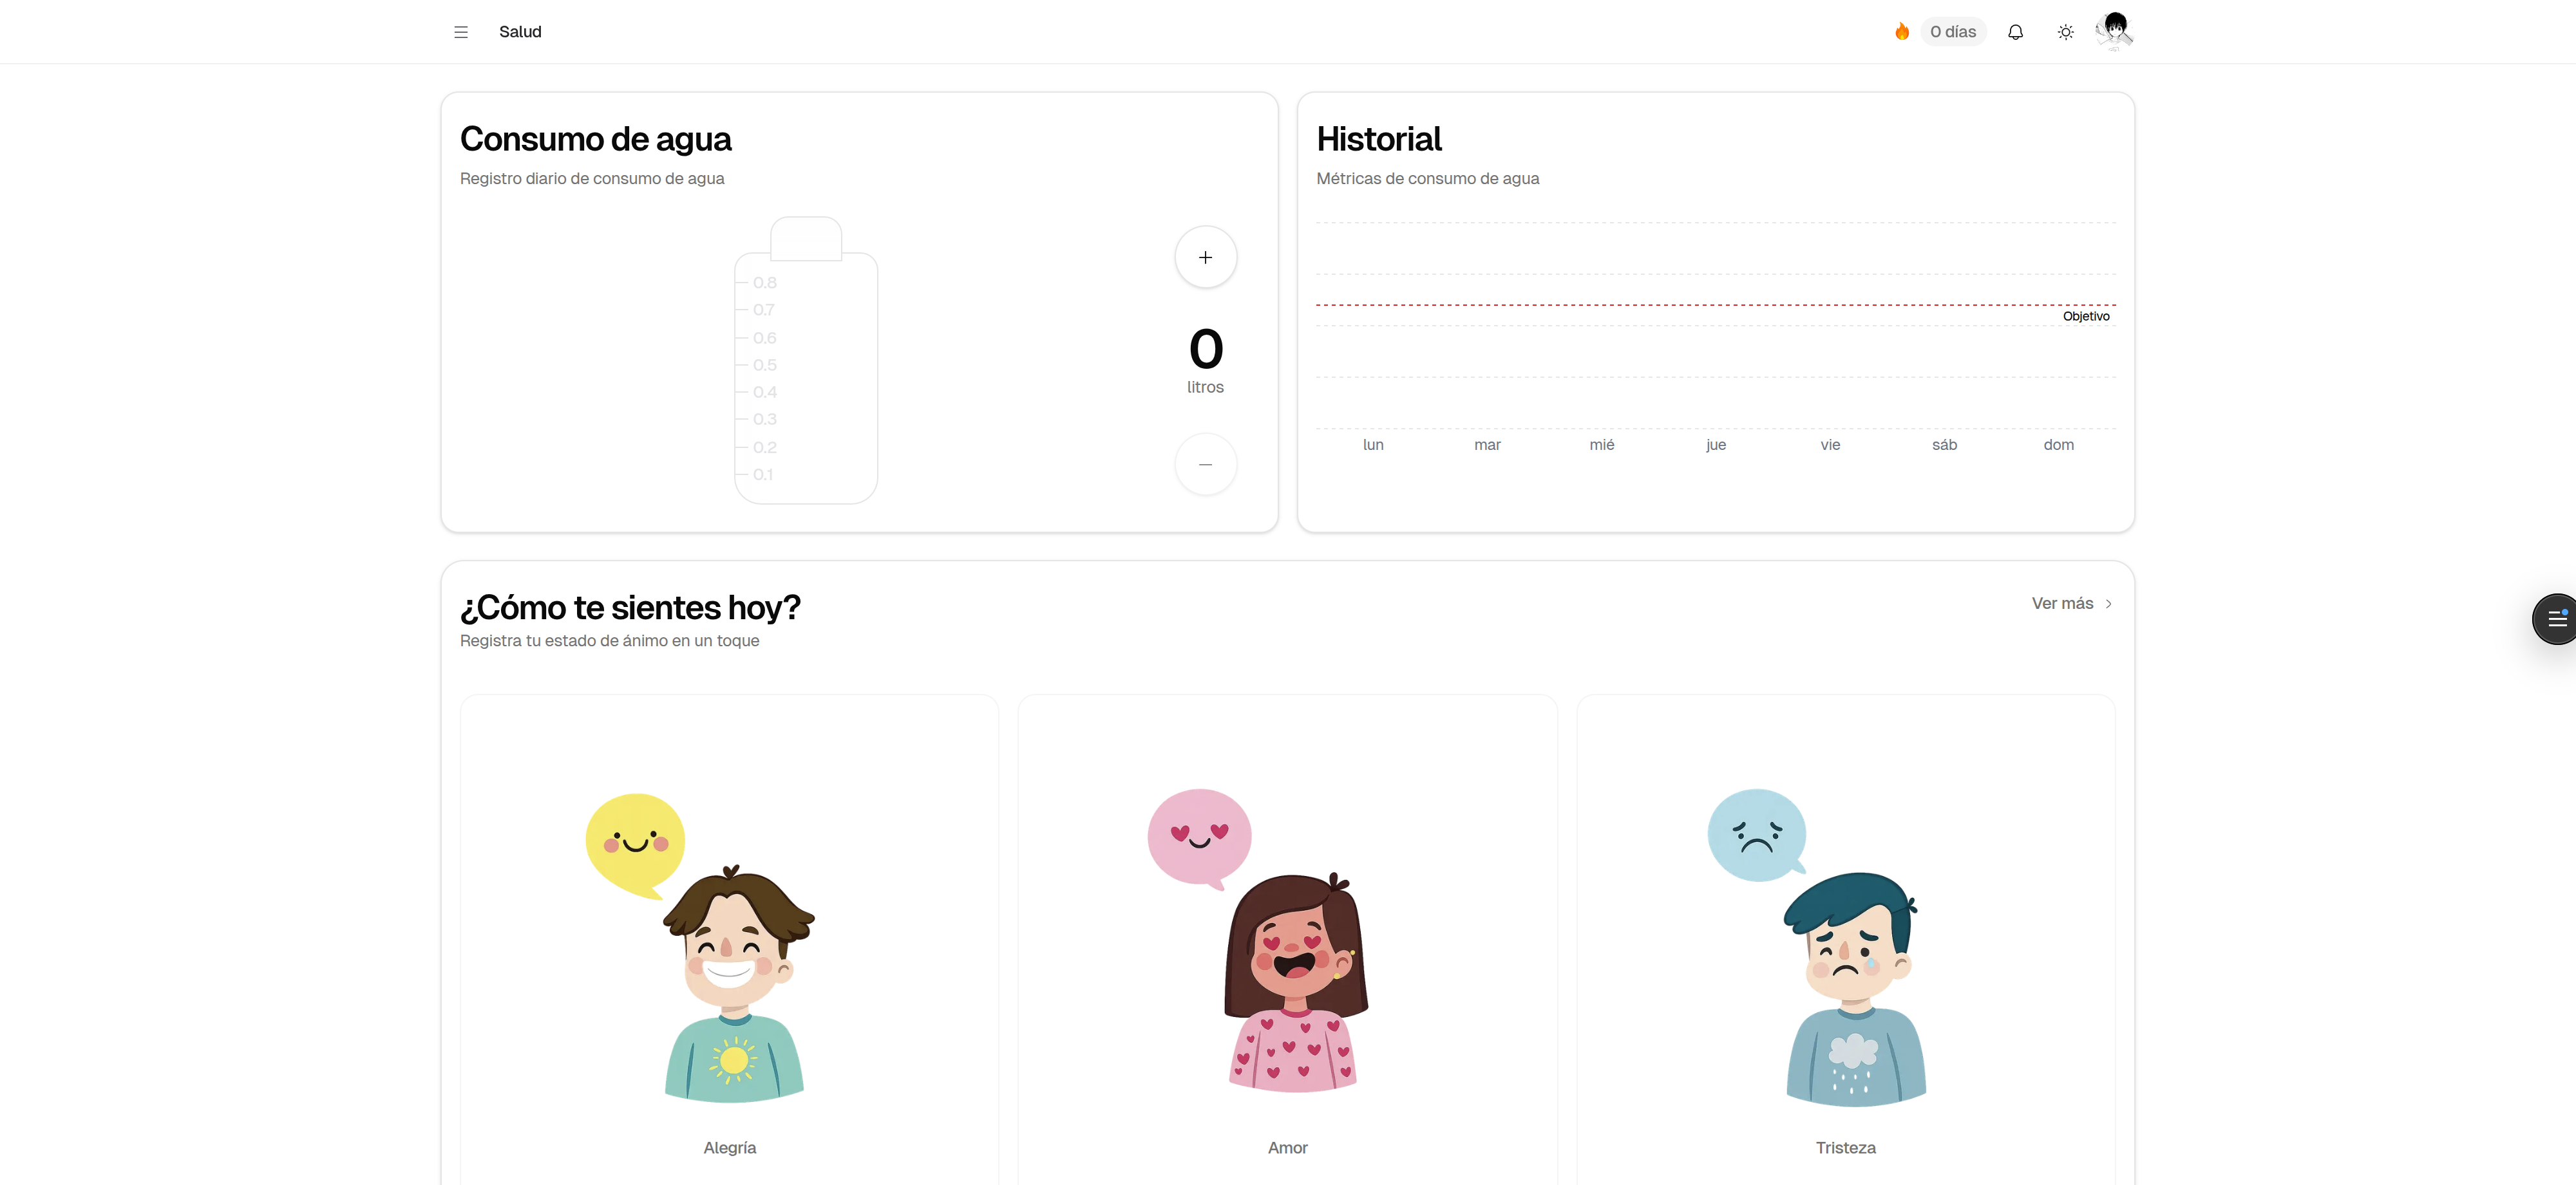The image size is (2576, 1185).
Task: Expand the chevron beside Ver más
Action: [2108, 604]
